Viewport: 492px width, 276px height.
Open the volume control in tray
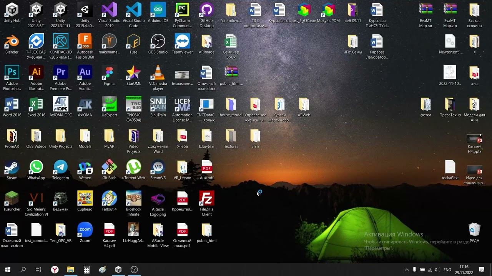(437, 270)
